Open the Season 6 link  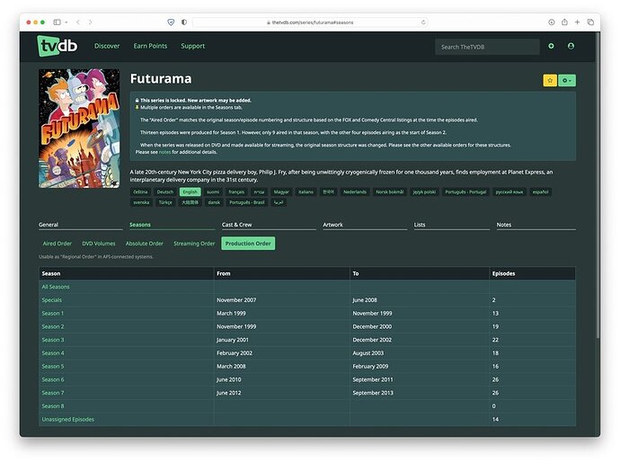click(x=53, y=379)
